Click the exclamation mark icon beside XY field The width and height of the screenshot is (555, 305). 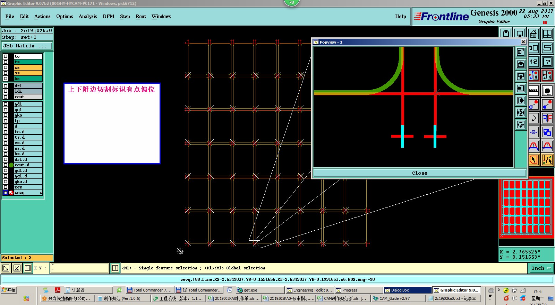click(x=115, y=268)
